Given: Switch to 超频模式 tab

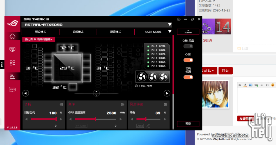Looking at the screenshot, I should tap(78, 32).
